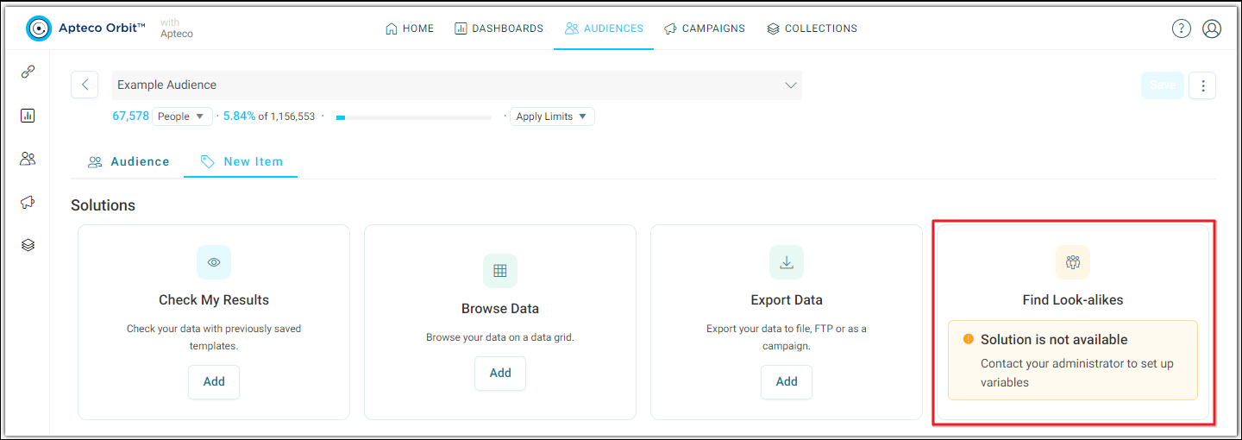The width and height of the screenshot is (1242, 440).
Task: Click the back arrow beside Example Audience
Action: pos(85,85)
